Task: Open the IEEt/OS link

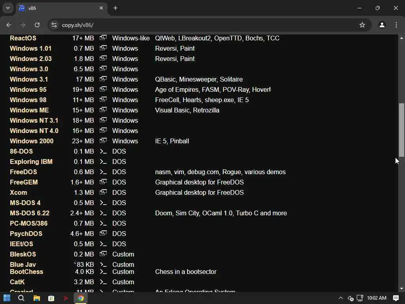Action: [x=21, y=244]
